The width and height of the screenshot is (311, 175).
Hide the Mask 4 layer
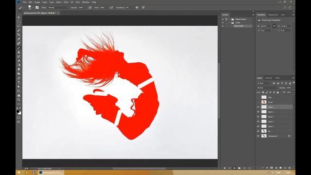pos(258,112)
